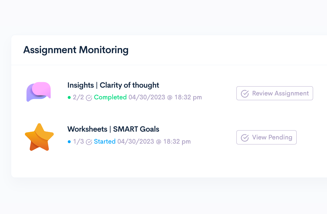Viewport: 327px width, 214px height.
Task: Click the clock-check icon next to Completed status
Action: click(x=89, y=98)
